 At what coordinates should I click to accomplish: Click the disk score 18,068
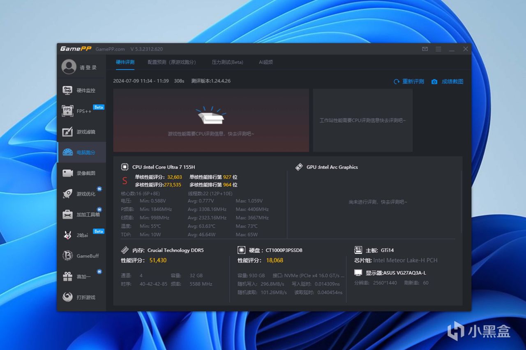[x=275, y=260]
